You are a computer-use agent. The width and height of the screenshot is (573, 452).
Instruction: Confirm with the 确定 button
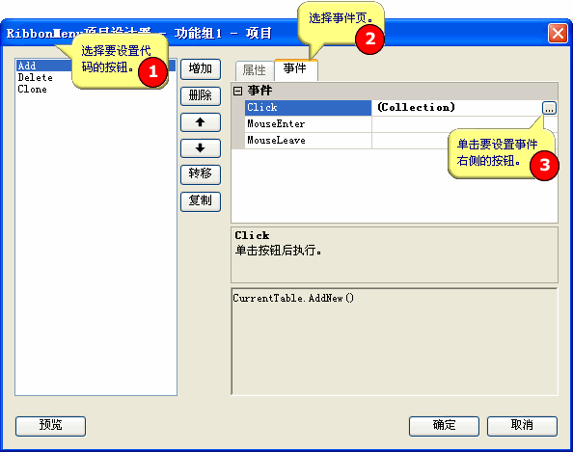444,426
